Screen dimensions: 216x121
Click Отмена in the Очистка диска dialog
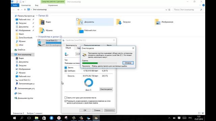pos(128,63)
